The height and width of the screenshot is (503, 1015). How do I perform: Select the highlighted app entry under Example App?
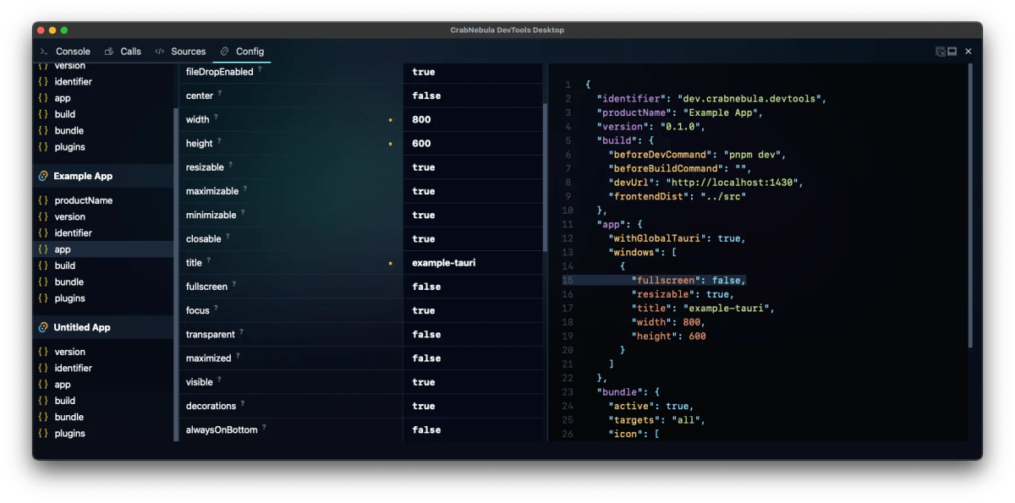click(x=103, y=249)
